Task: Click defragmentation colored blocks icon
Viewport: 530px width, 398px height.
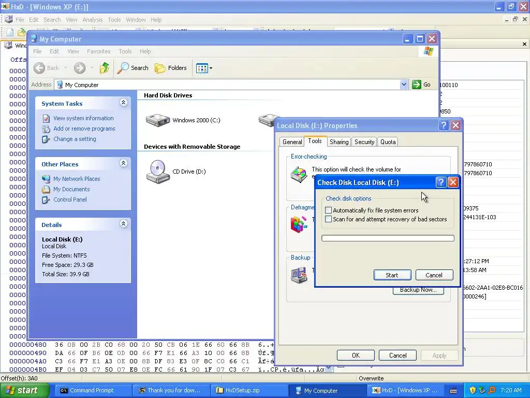Action: (x=299, y=224)
